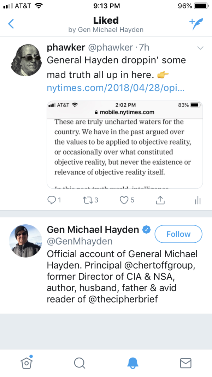212x377 pixels.
Task: Tap the back arrow
Action: point(11,24)
